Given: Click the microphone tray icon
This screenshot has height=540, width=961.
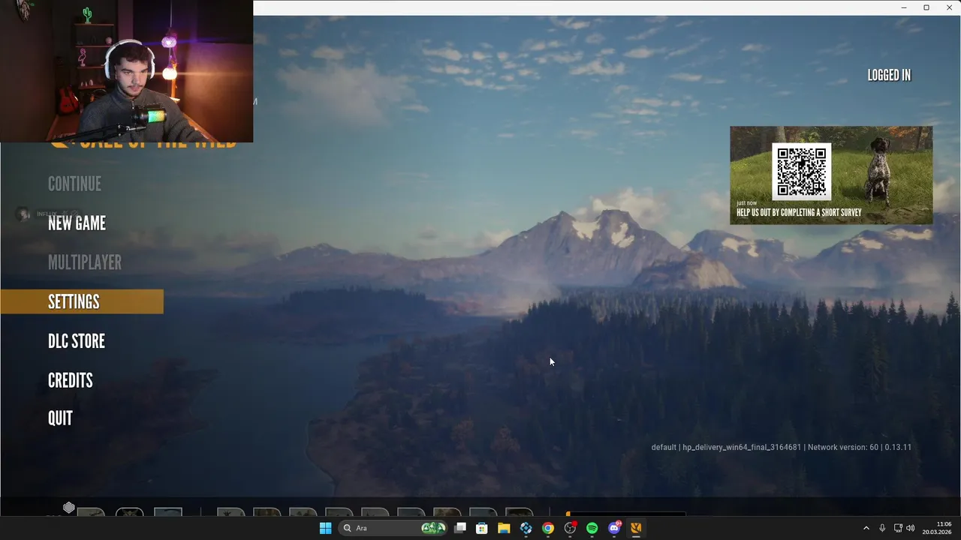Looking at the screenshot, I should tap(882, 528).
